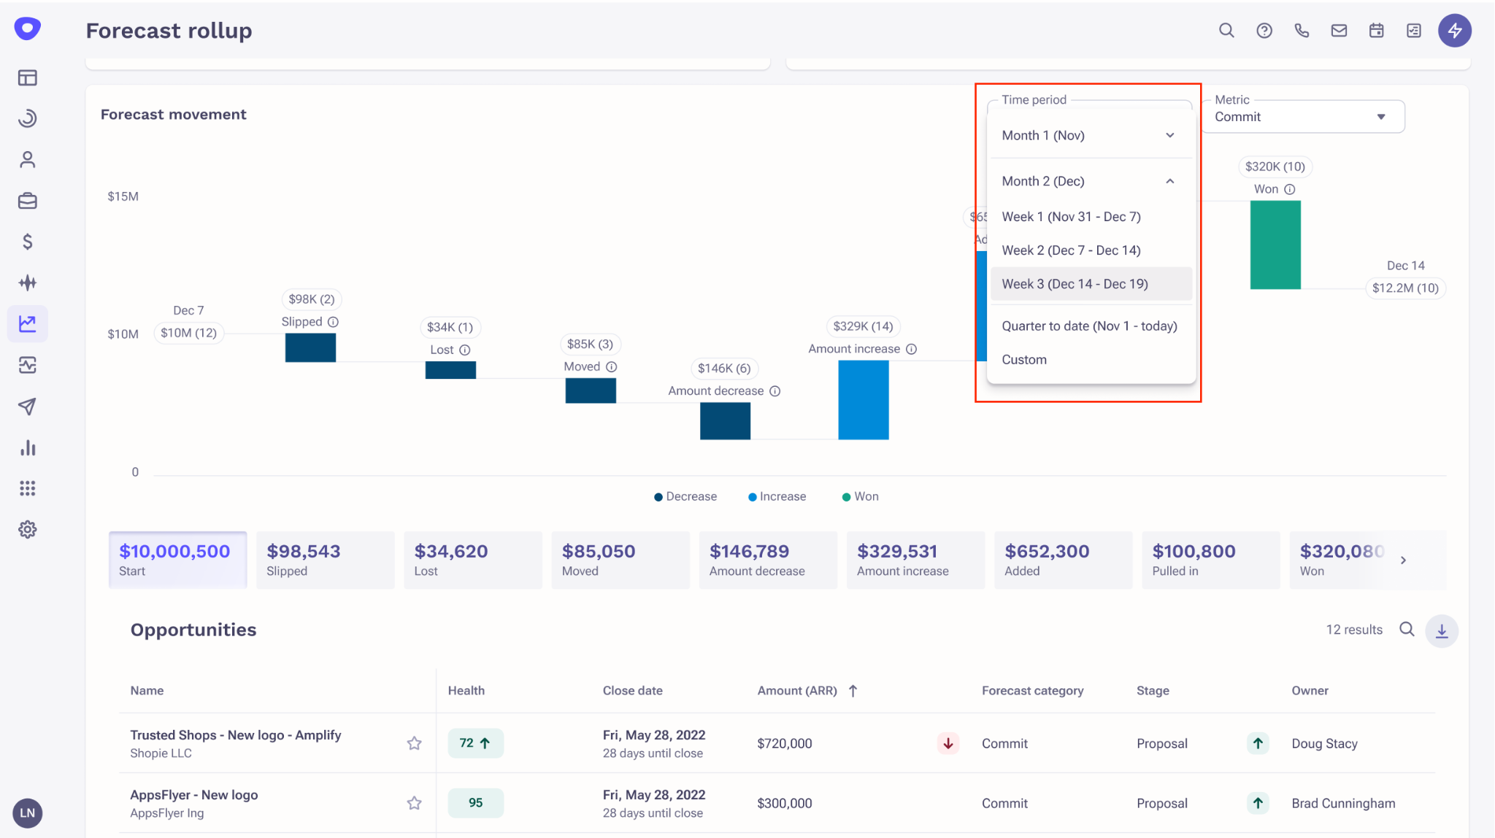This screenshot has width=1495, height=838.
Task: Toggle Won series in chart legend
Action: [x=860, y=496]
